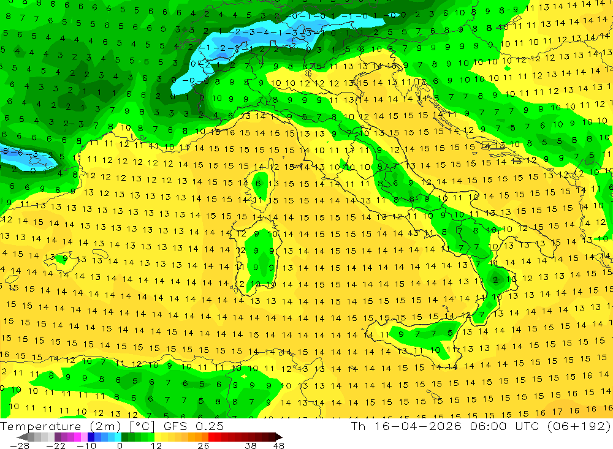Click the '-22' legend label

pyautogui.click(x=56, y=446)
